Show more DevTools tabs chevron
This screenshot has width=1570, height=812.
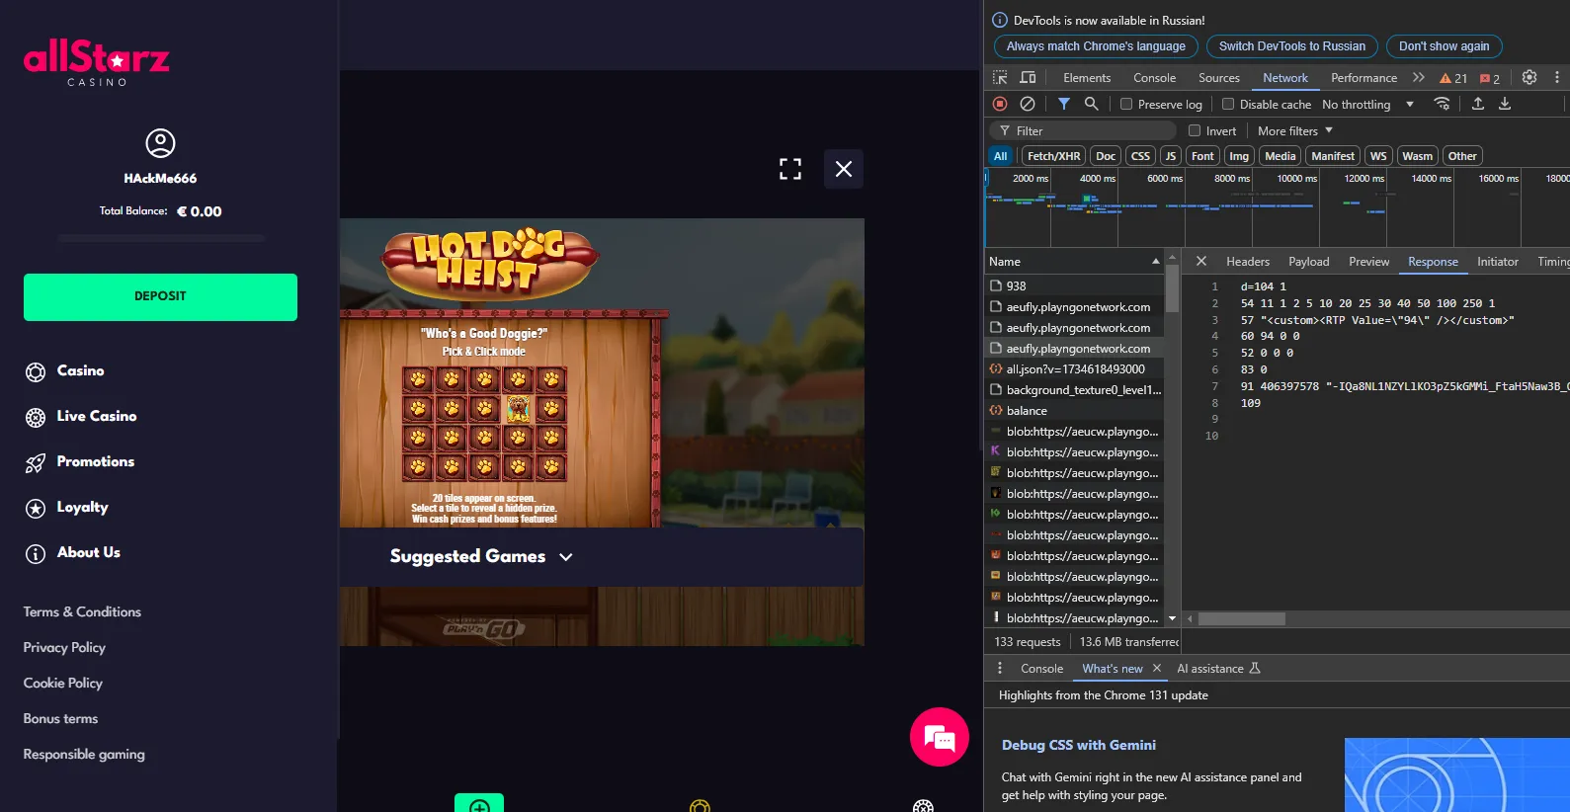(1419, 77)
